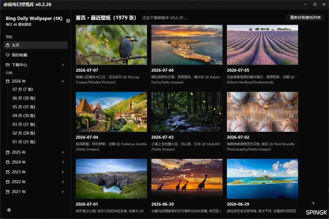Click the 2026-07-01 date title
Image resolution: width=329 pixels, height=219 pixels.
click(x=87, y=204)
